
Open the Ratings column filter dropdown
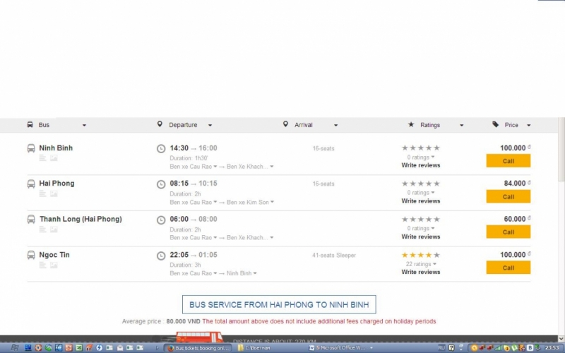(x=461, y=125)
